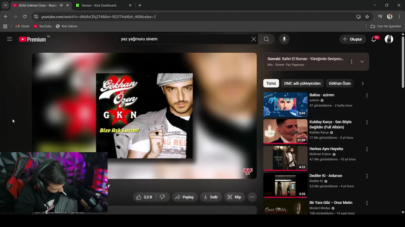Play Dediler Ki - Anlarsın video

click(285, 185)
